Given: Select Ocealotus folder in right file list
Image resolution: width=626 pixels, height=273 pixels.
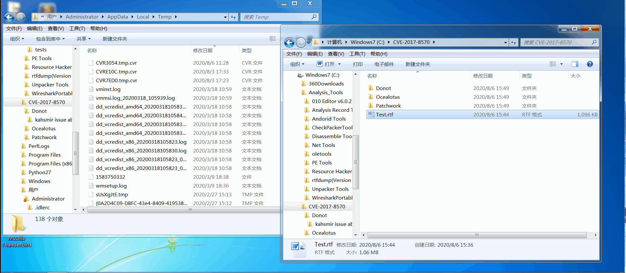Looking at the screenshot, I should point(388,97).
